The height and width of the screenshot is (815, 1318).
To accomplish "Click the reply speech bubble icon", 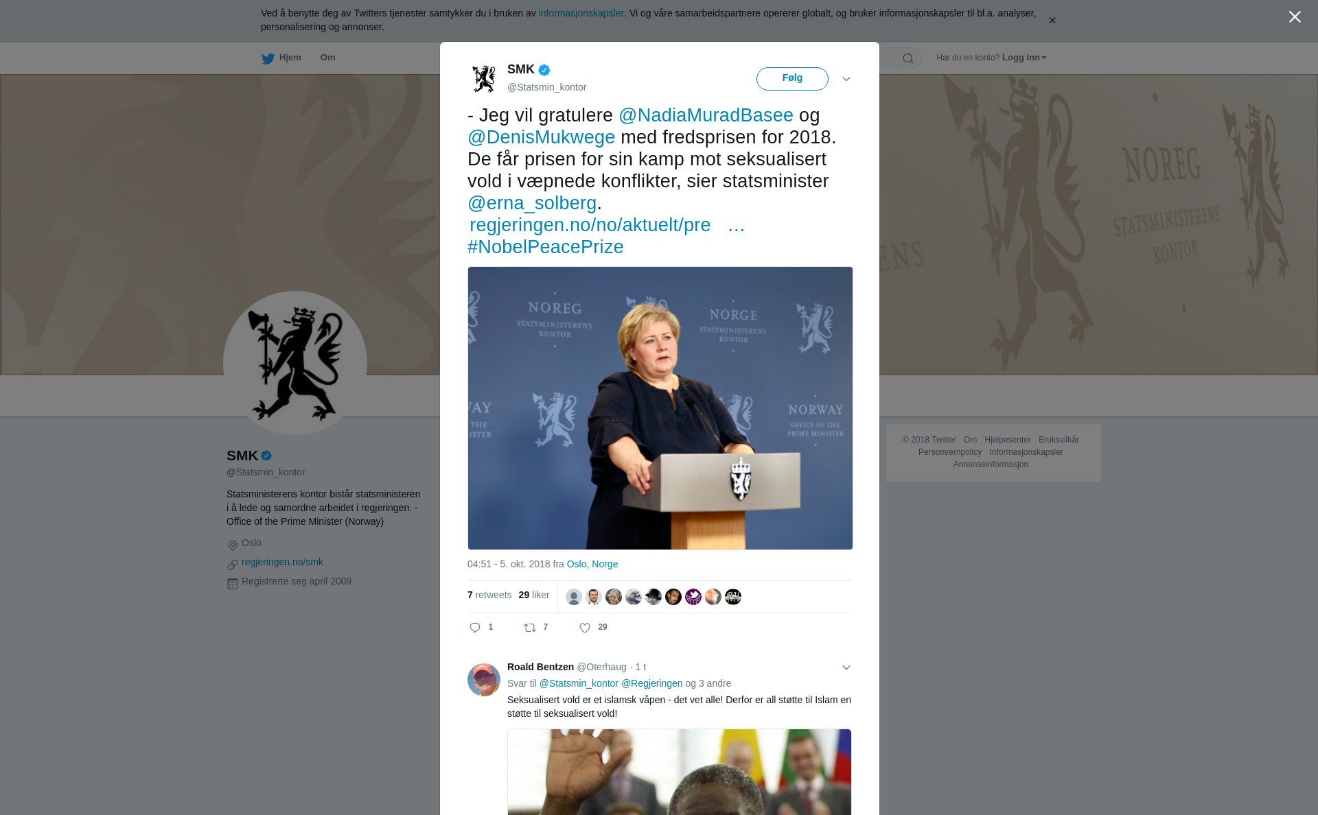I will (x=475, y=628).
